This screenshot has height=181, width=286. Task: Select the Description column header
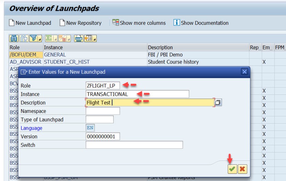point(198,48)
